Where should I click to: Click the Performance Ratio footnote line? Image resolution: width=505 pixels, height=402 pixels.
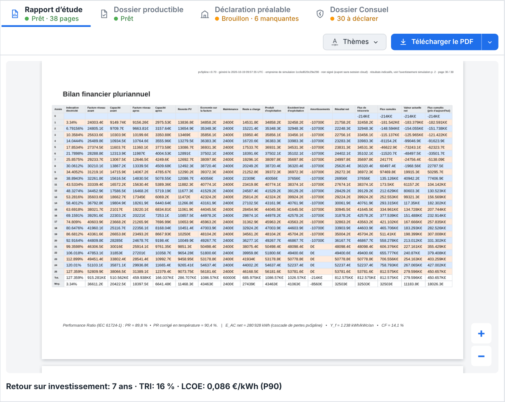tap(233, 325)
